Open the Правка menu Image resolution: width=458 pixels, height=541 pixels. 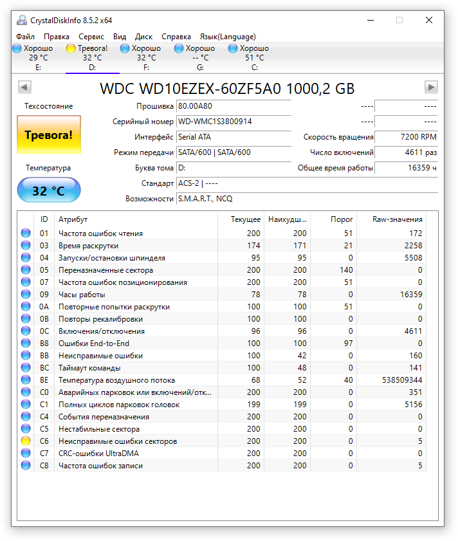[x=57, y=37]
